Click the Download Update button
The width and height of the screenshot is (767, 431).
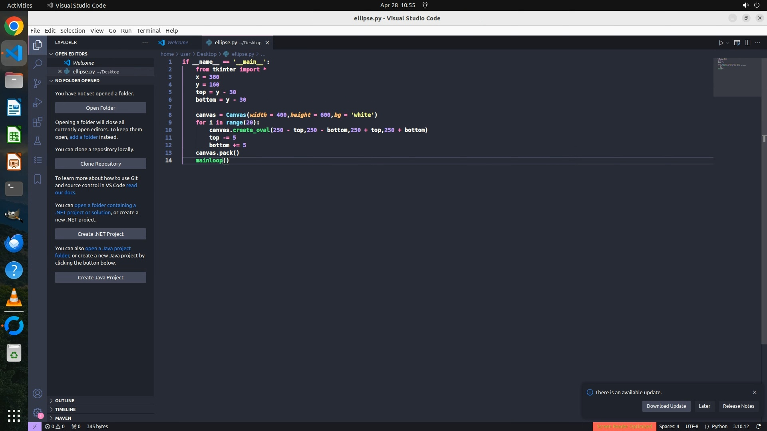click(666, 406)
